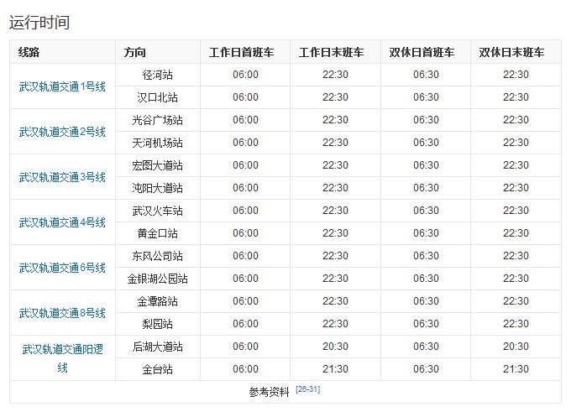Open the 武汉轨道交通阳逻线 link
Viewport: 587px width, 412px height.
62,358
